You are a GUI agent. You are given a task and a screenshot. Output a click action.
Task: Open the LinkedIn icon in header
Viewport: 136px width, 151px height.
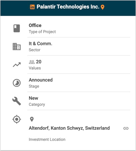point(32,7)
